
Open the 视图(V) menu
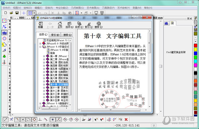17,8
